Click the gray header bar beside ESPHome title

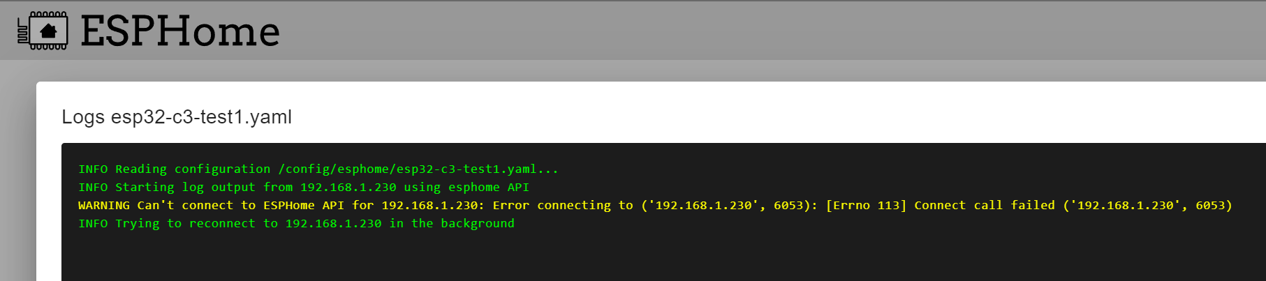(698, 31)
